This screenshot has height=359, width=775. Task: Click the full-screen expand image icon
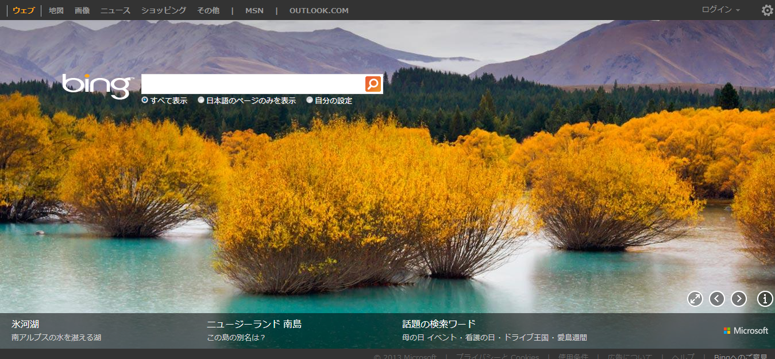(695, 299)
